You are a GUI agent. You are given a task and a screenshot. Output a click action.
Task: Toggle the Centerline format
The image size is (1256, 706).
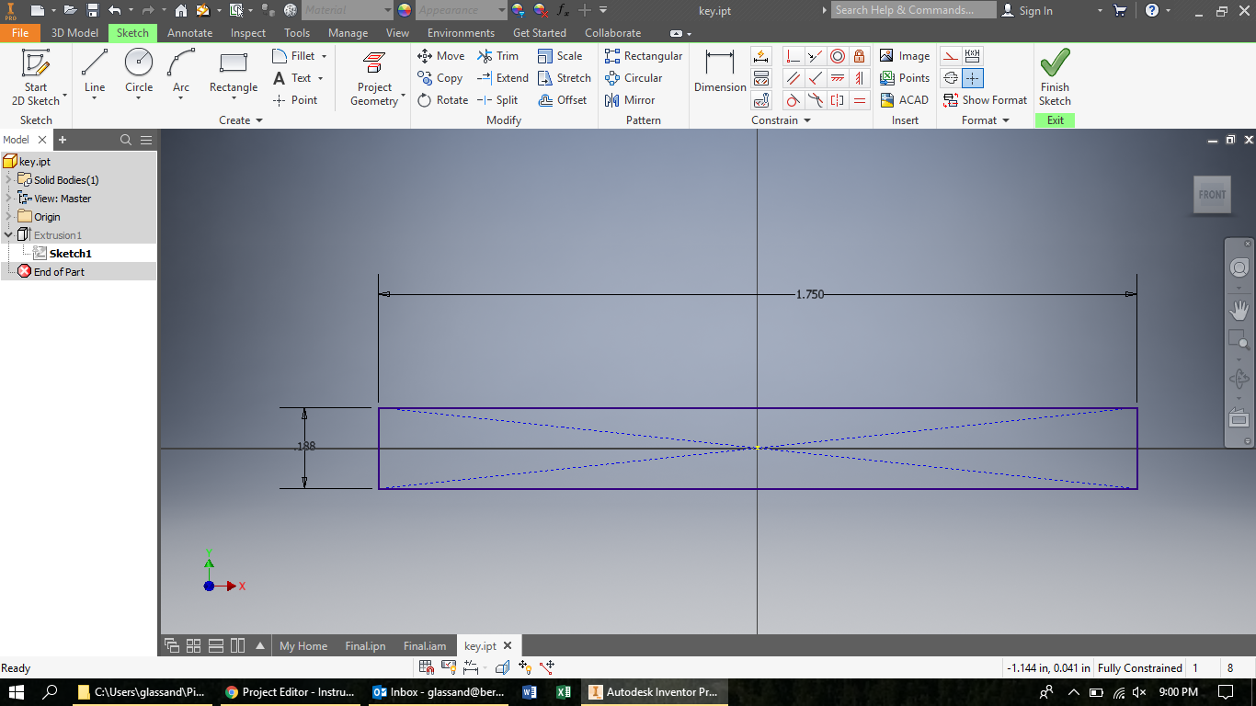(x=951, y=78)
